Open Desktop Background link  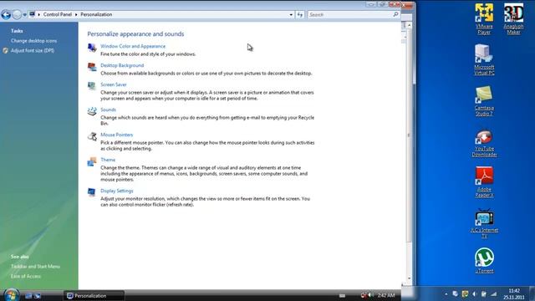click(122, 65)
